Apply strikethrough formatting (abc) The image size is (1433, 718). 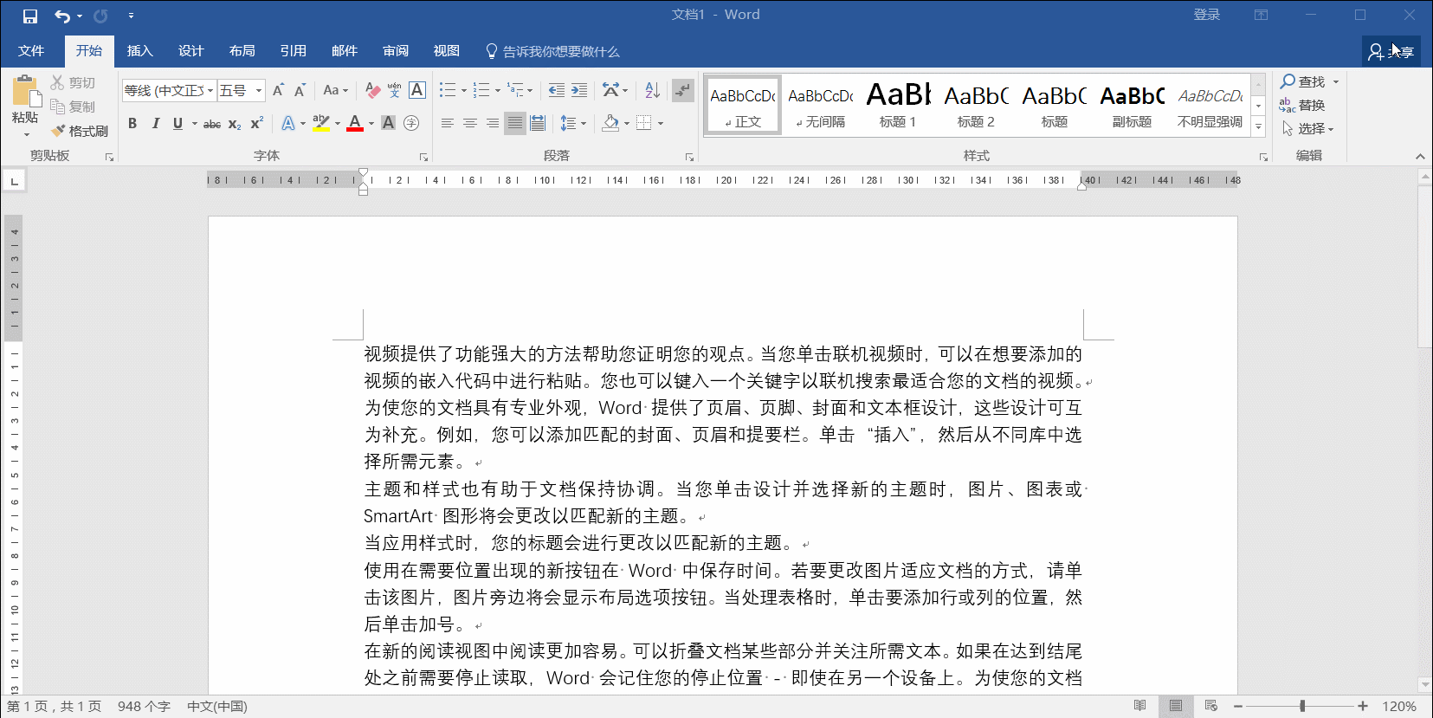212,124
